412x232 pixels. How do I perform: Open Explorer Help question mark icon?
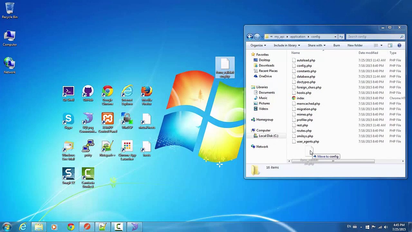tap(399, 45)
